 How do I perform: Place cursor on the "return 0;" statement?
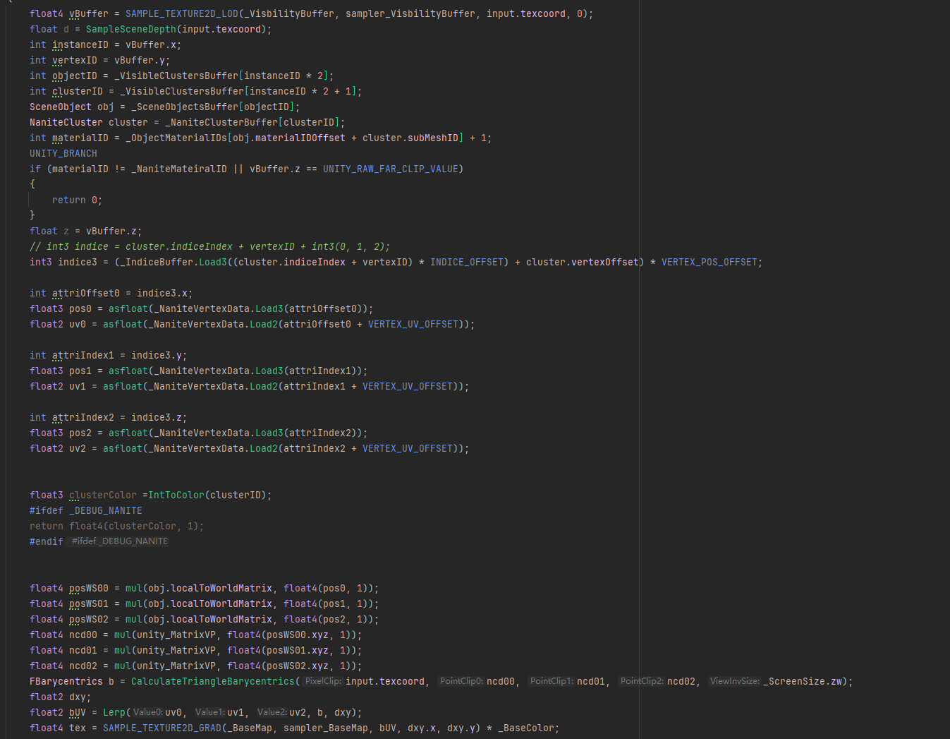tap(77, 200)
